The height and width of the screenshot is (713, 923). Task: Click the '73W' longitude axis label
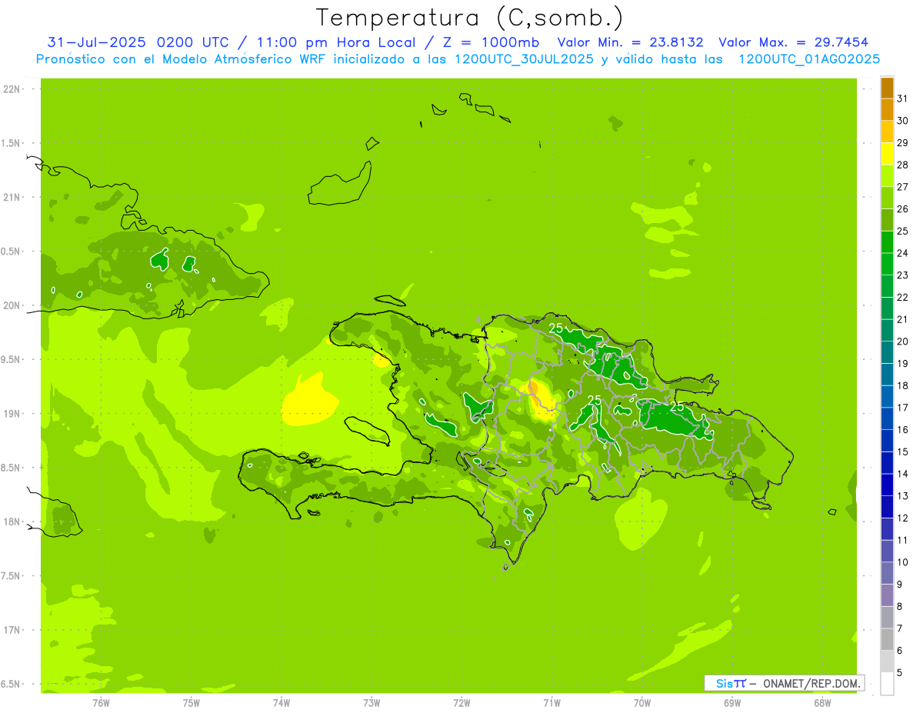click(372, 702)
